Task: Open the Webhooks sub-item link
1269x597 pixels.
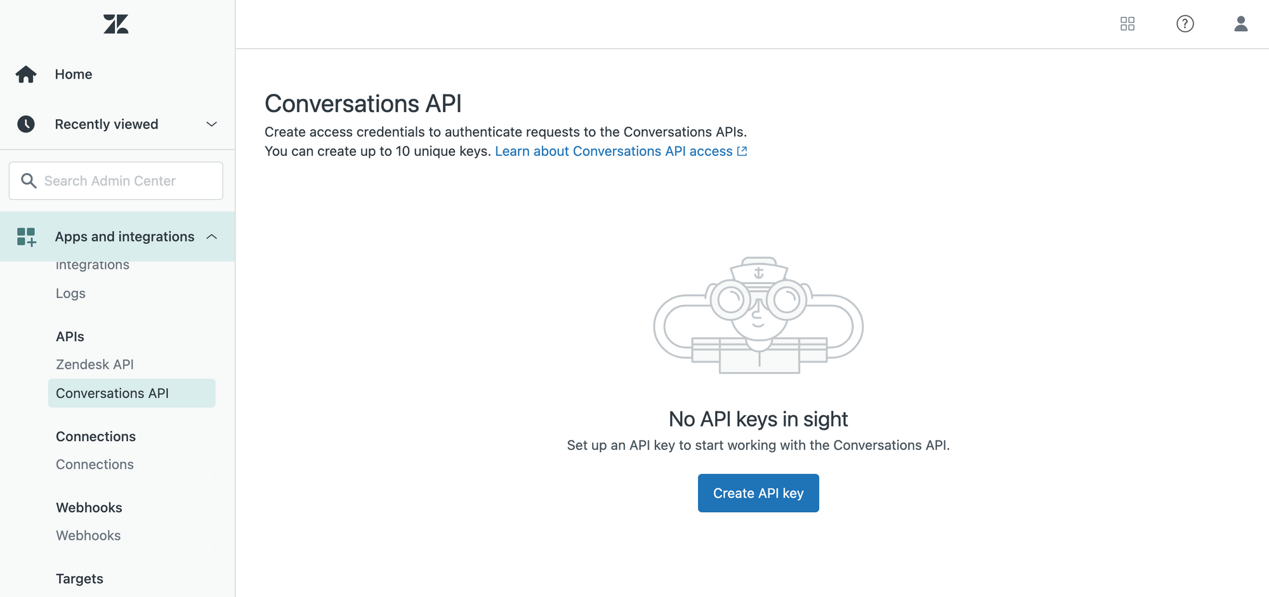Action: (x=88, y=536)
